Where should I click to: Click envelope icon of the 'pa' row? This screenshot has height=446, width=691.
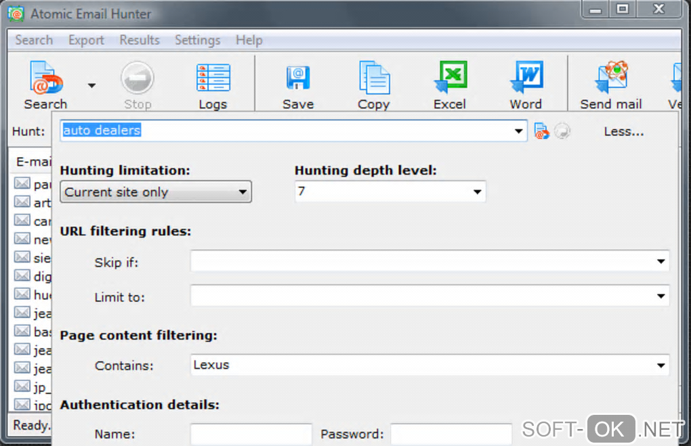pyautogui.click(x=22, y=183)
